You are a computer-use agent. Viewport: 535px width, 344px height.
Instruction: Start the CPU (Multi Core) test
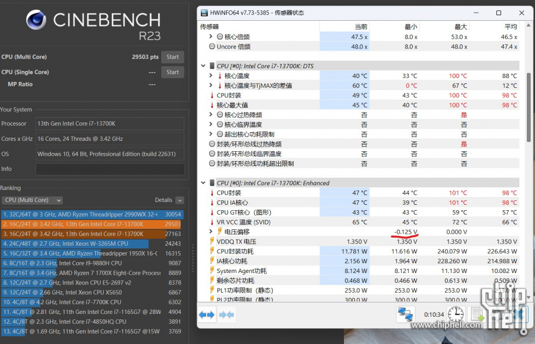click(x=173, y=57)
